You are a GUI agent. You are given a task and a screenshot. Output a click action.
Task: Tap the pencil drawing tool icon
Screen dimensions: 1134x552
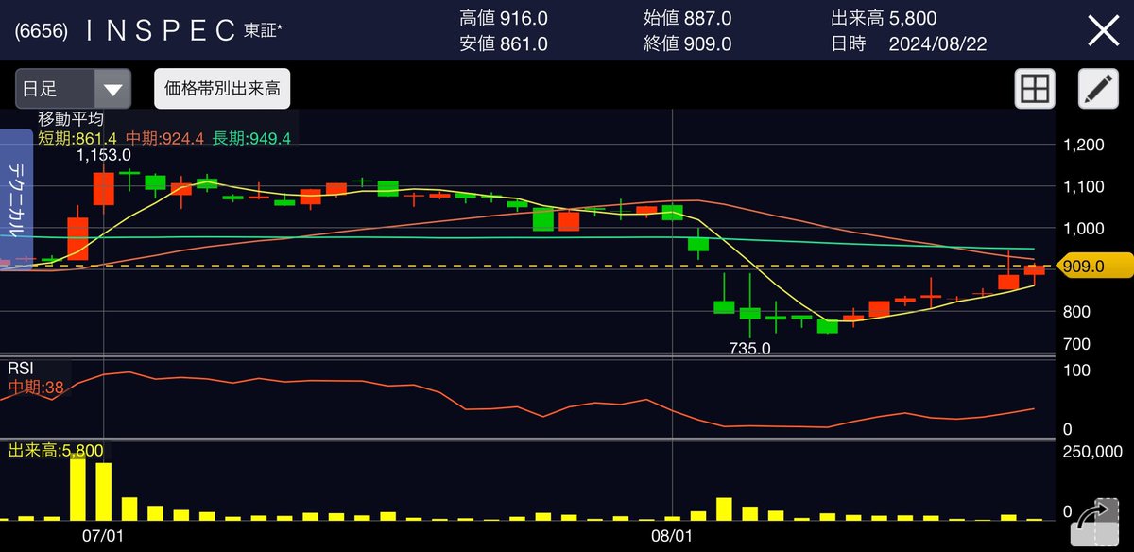coord(1098,89)
